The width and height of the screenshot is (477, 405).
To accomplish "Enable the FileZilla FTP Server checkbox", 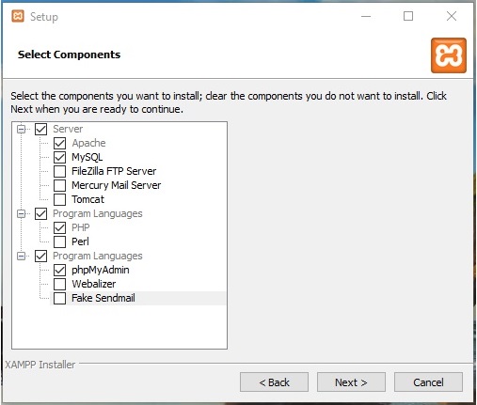I will point(59,171).
